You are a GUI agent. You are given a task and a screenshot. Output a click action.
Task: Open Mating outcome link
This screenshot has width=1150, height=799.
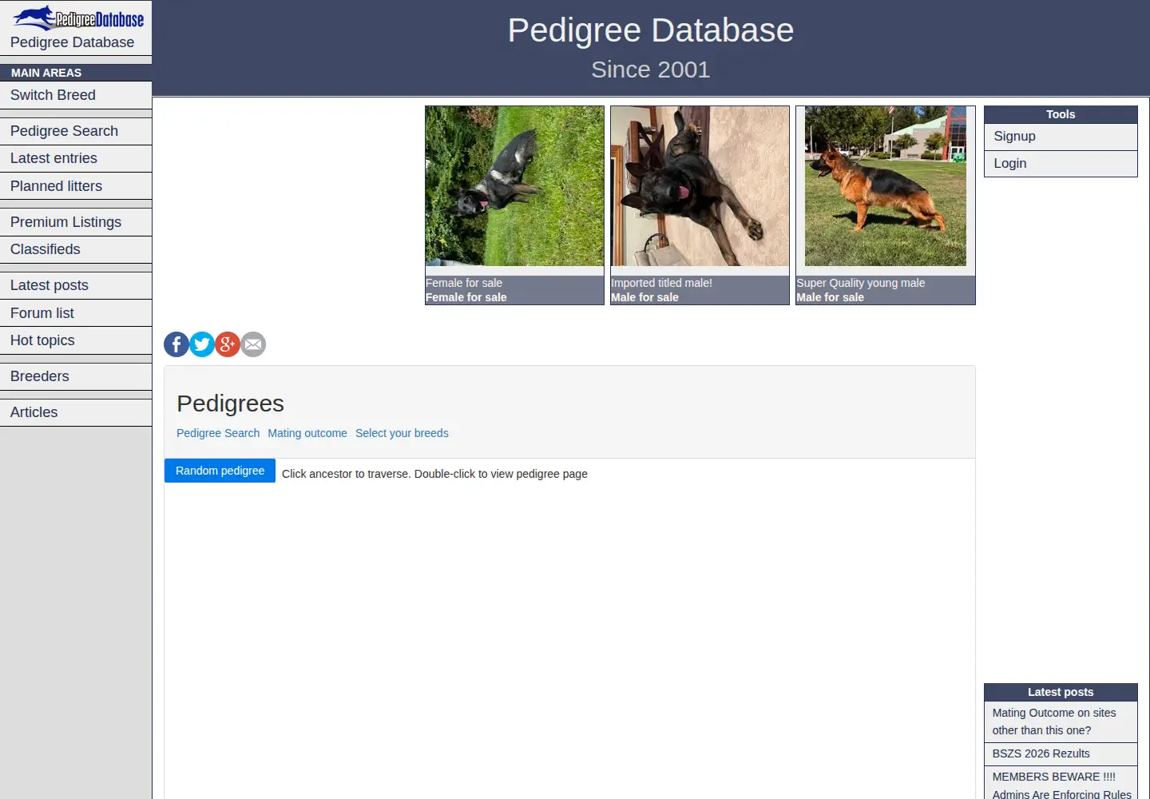click(307, 433)
